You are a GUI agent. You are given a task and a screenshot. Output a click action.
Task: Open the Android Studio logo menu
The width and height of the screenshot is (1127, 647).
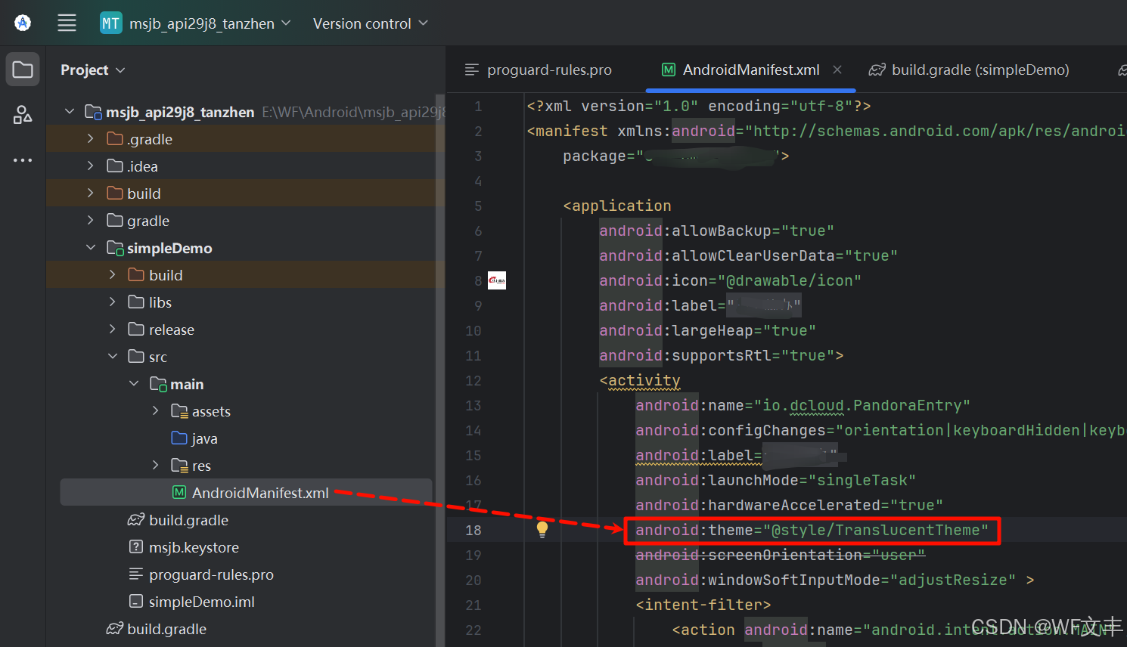(23, 23)
